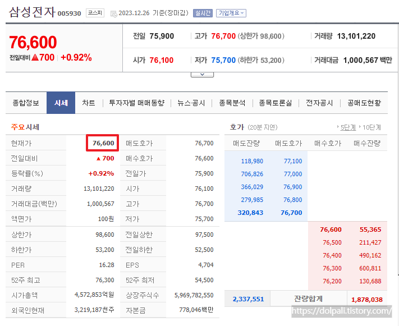Click the 잔량합계 label

[309, 299]
